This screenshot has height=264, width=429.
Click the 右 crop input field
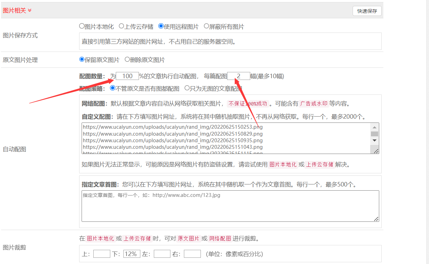192,254
